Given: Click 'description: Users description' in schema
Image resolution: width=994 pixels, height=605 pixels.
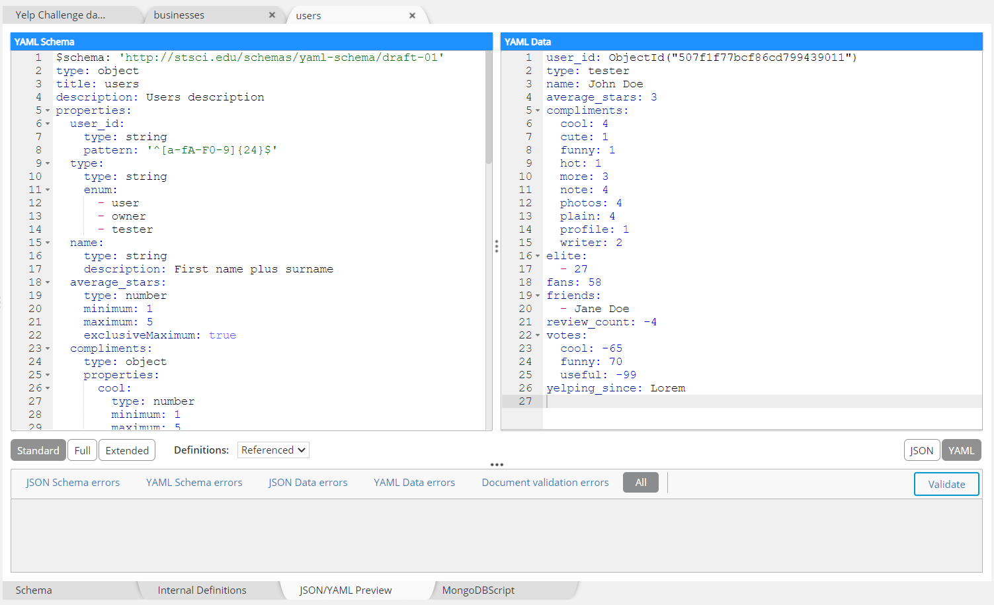Looking at the screenshot, I should click(x=160, y=97).
